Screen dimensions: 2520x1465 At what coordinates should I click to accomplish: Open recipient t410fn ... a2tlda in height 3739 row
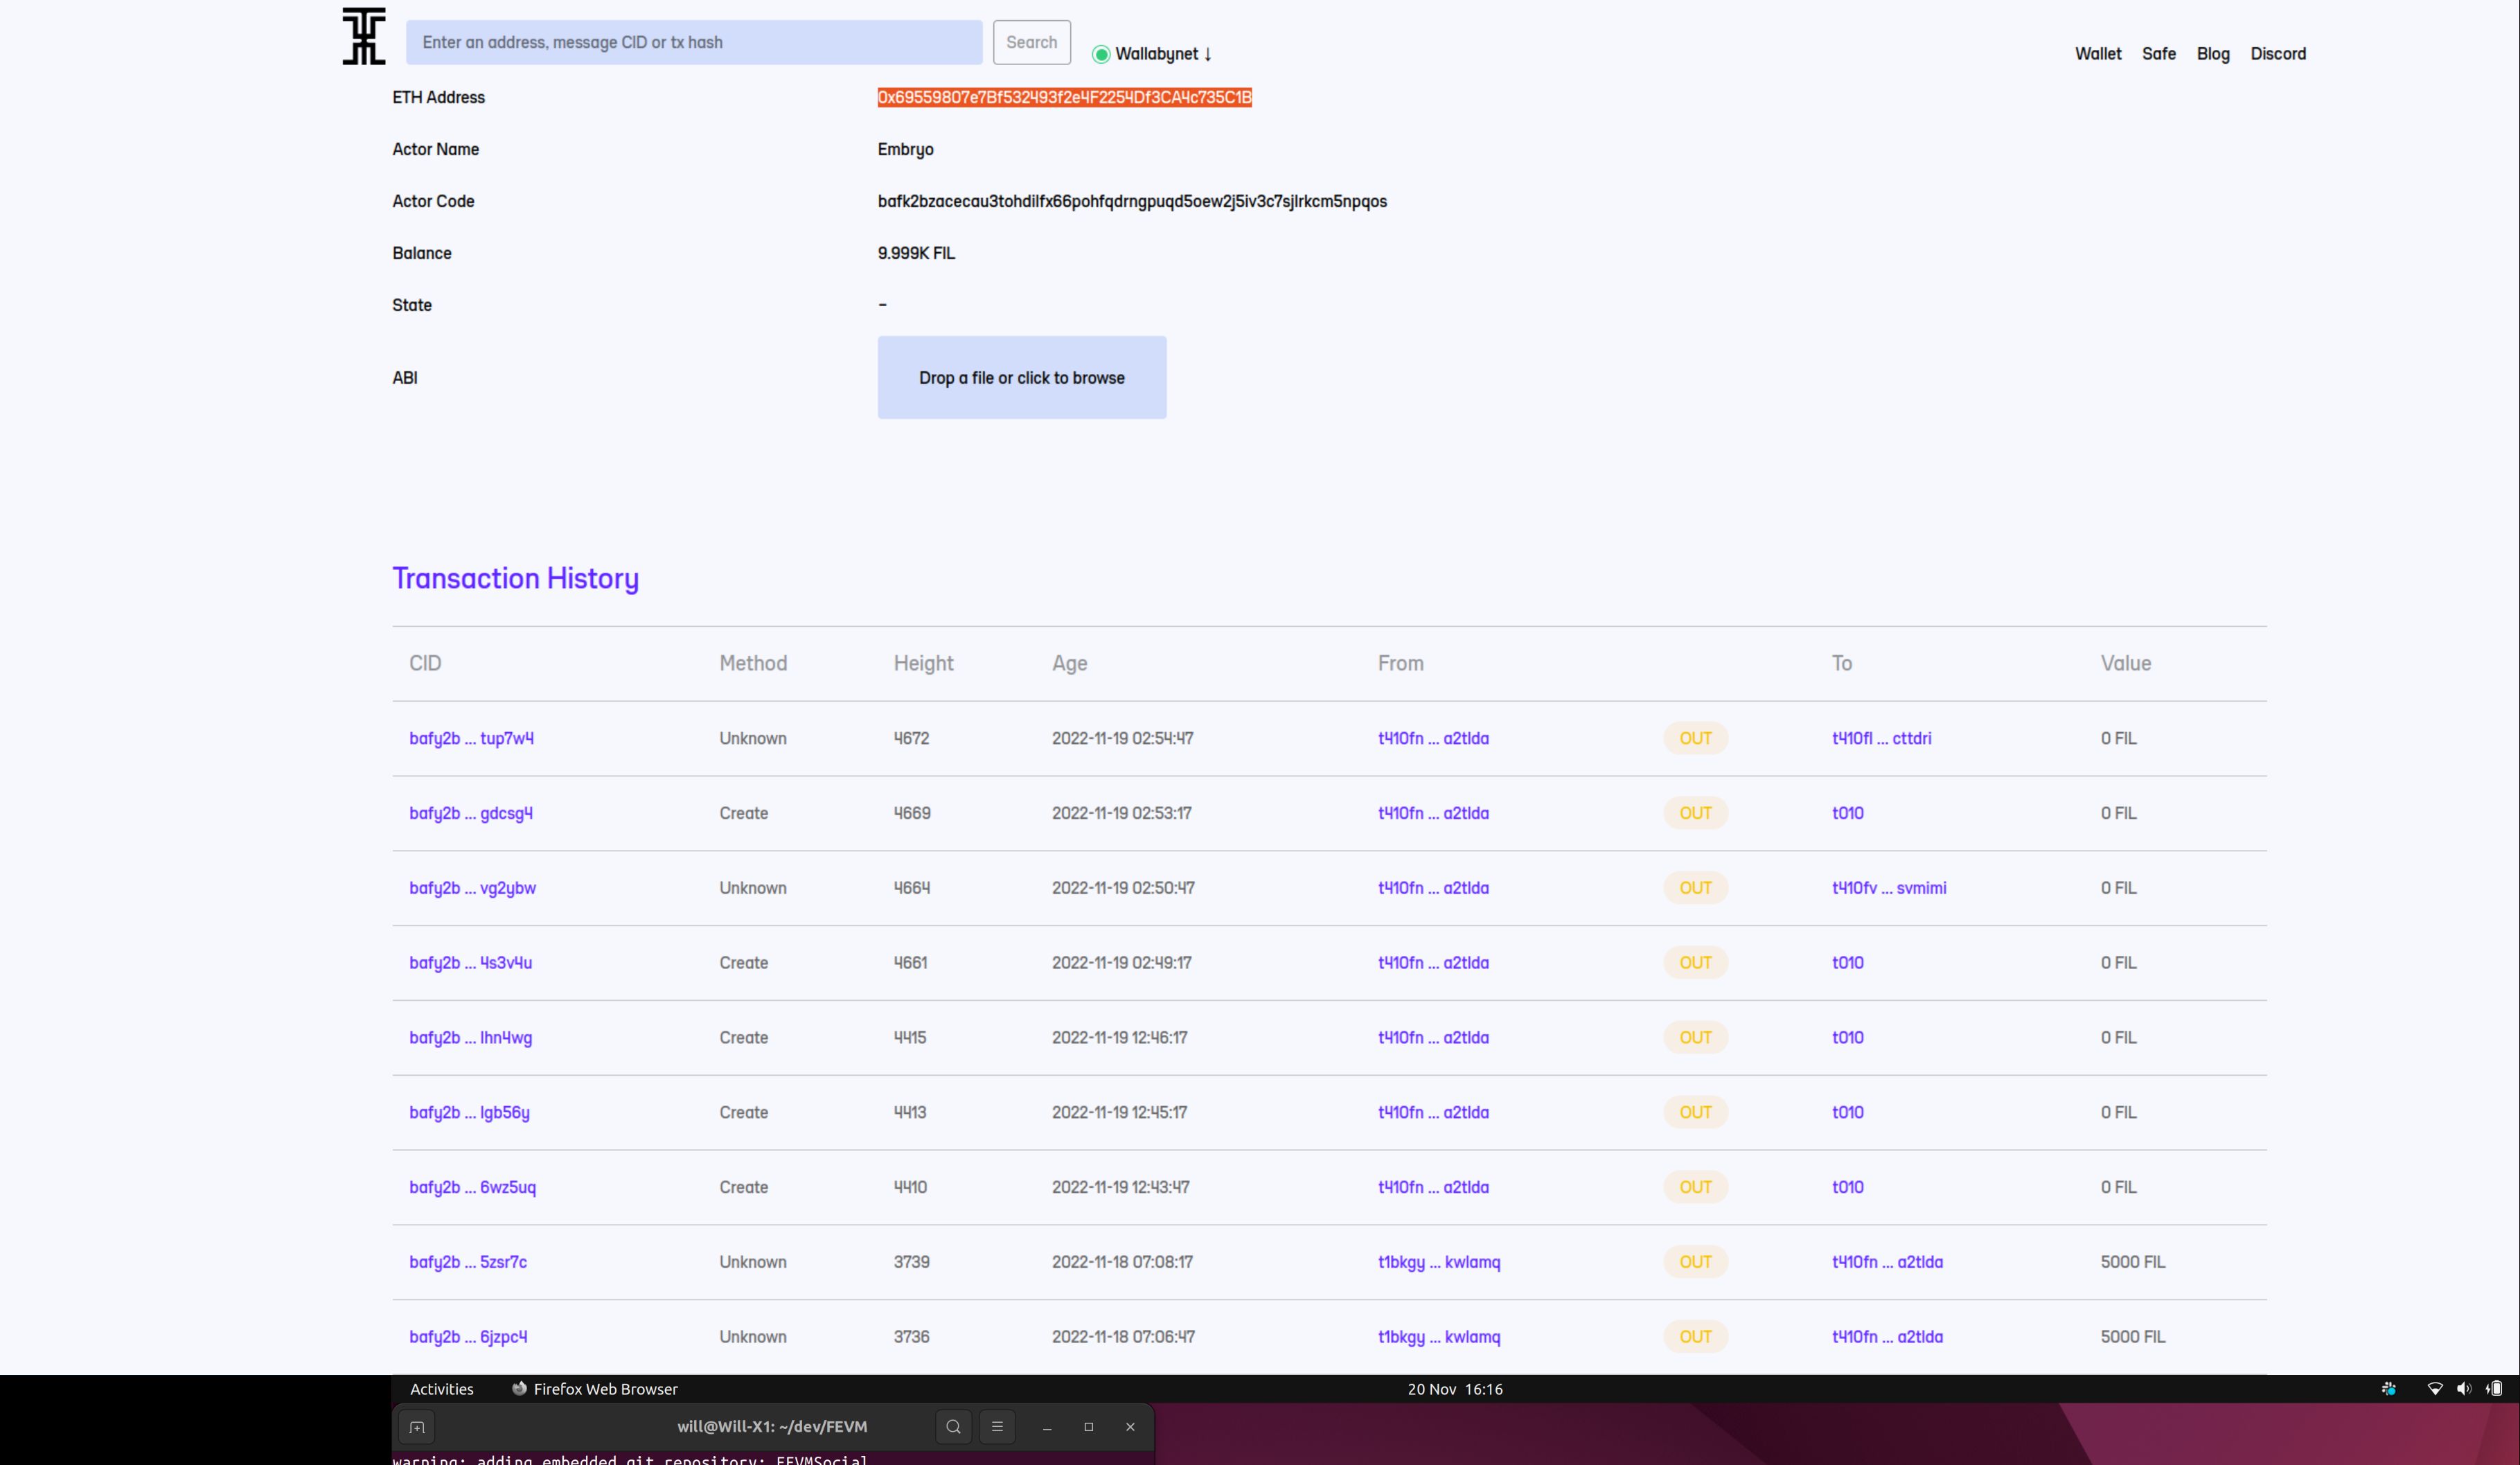(x=1887, y=1262)
